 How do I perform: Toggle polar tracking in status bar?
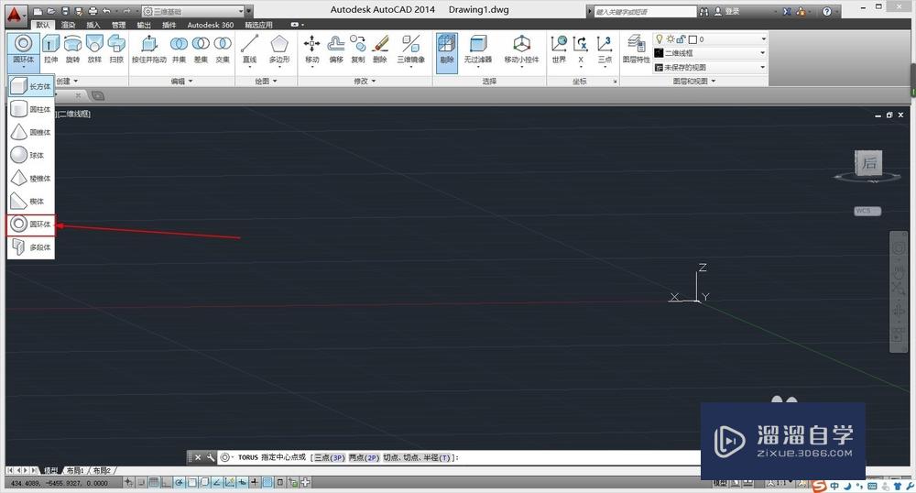(179, 483)
